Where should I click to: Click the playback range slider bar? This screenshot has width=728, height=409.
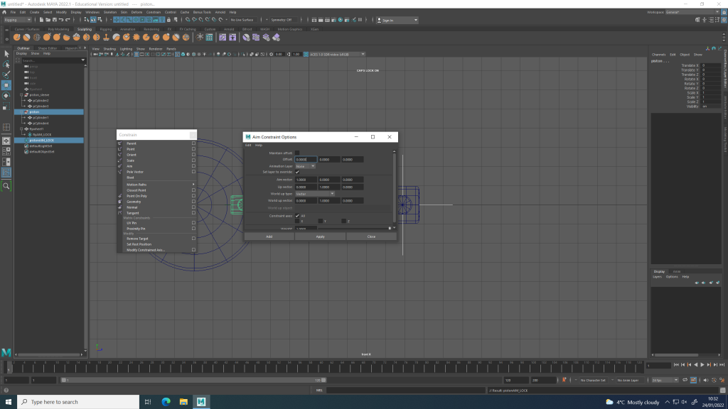click(193, 381)
